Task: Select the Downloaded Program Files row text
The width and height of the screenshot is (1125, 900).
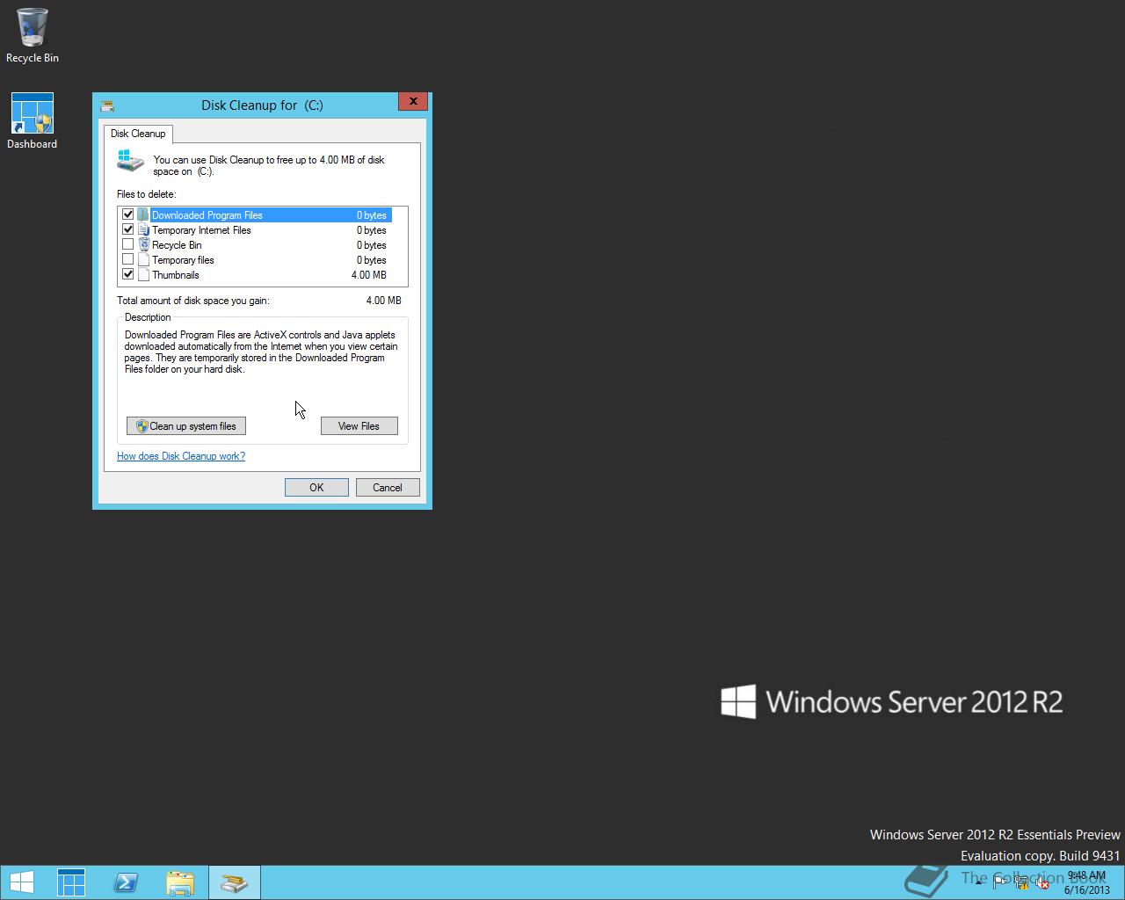Action: click(x=207, y=215)
